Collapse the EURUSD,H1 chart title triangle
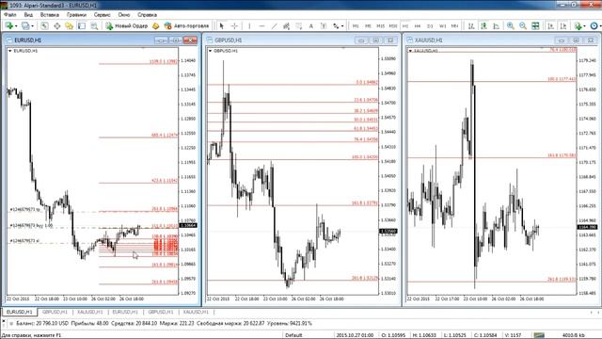The height and width of the screenshot is (339, 602). point(10,51)
